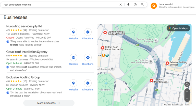This screenshot has width=196, height=111.
Task: Open the map Terms link
Action: click(187, 105)
